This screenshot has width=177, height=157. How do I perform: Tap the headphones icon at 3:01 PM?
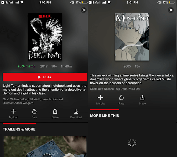159,2
